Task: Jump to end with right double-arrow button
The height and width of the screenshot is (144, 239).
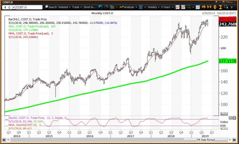Action: click(x=234, y=140)
